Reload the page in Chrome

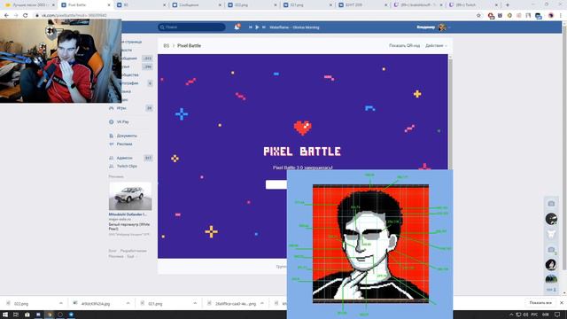tap(26, 16)
